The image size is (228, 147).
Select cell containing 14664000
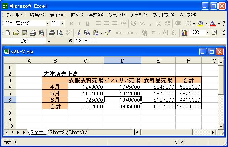[189, 106]
